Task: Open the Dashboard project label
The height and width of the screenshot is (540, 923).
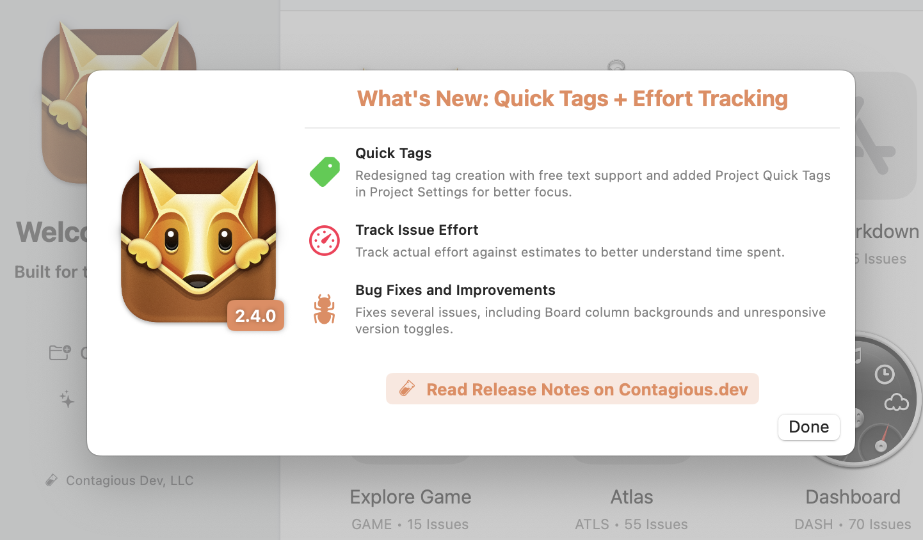Action: pos(853,497)
